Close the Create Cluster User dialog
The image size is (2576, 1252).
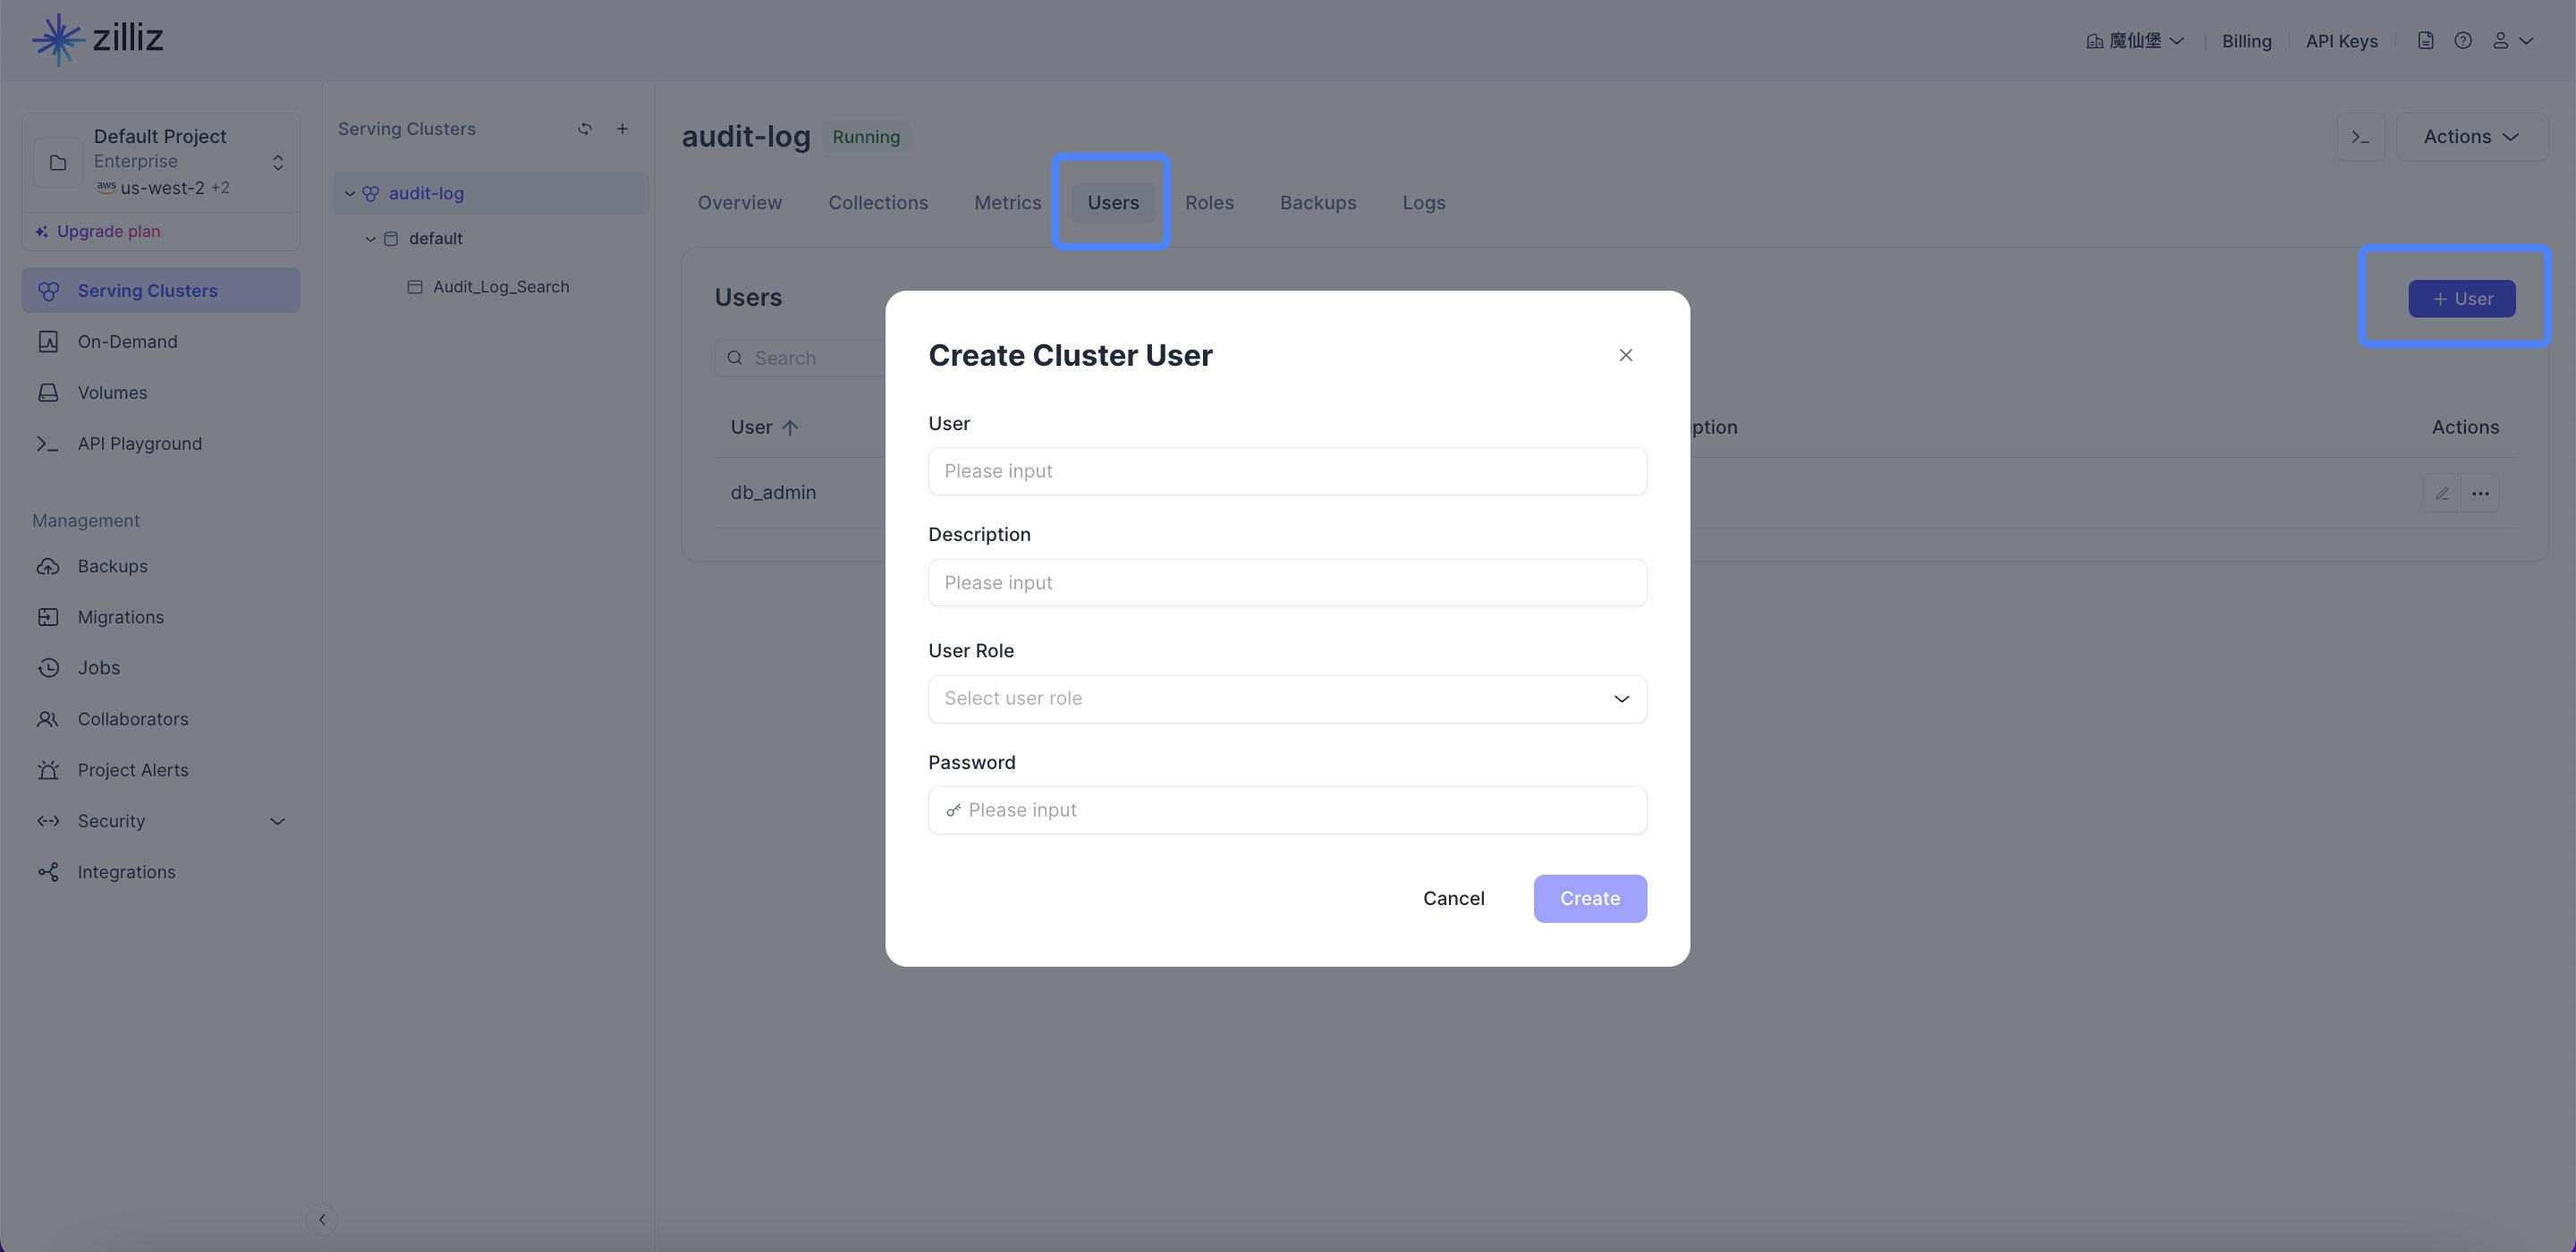tap(1626, 355)
